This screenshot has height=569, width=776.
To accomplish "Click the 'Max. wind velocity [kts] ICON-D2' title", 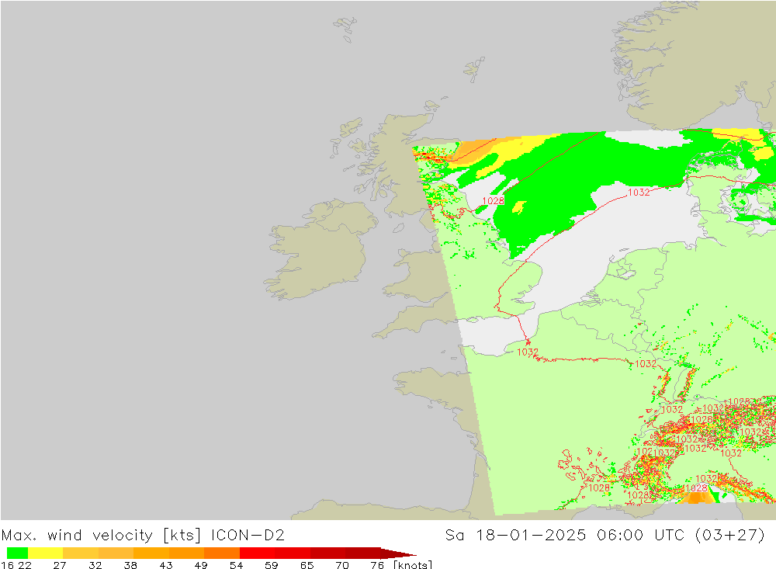I will pyautogui.click(x=143, y=536).
